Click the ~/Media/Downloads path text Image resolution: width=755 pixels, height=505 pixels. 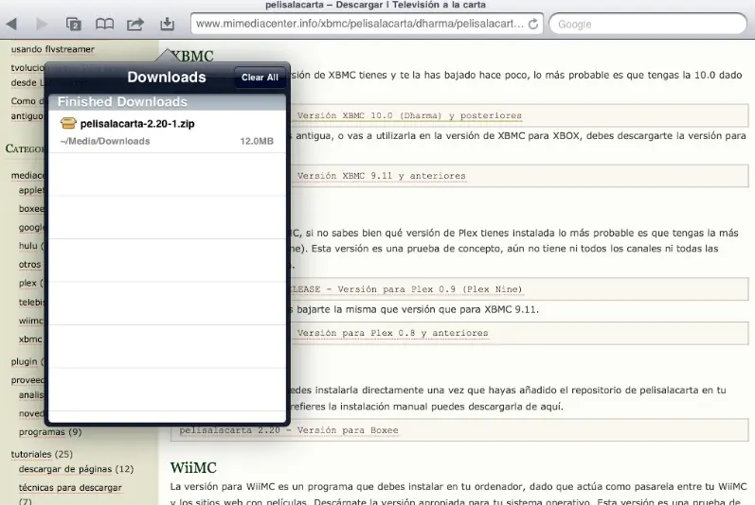click(105, 141)
